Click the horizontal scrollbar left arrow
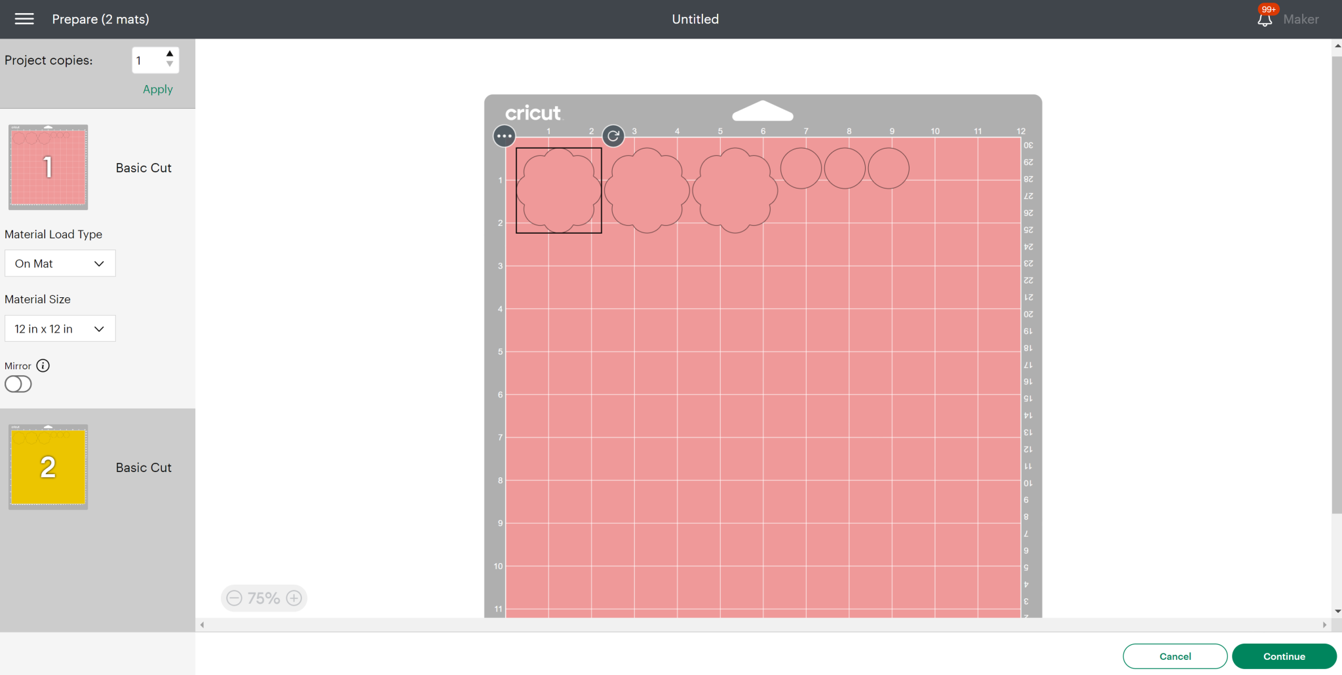 (202, 625)
